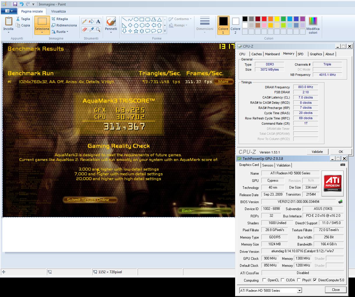Click the GPU-Z screenshot camera icon
Image resolution: width=355 pixels, height=297 pixels.
(343, 165)
